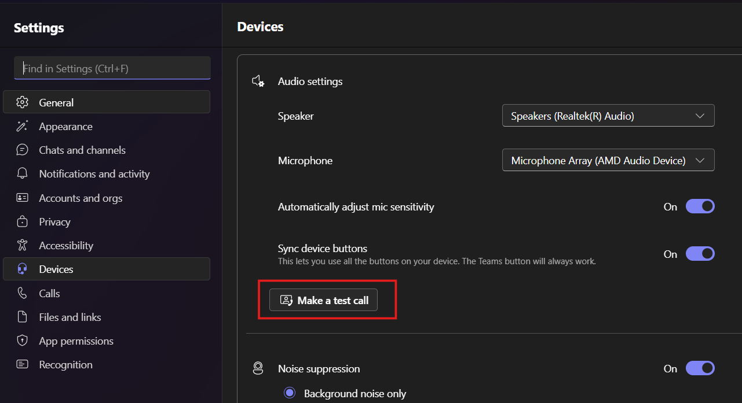Open Accounts and orgs settings

point(107,198)
